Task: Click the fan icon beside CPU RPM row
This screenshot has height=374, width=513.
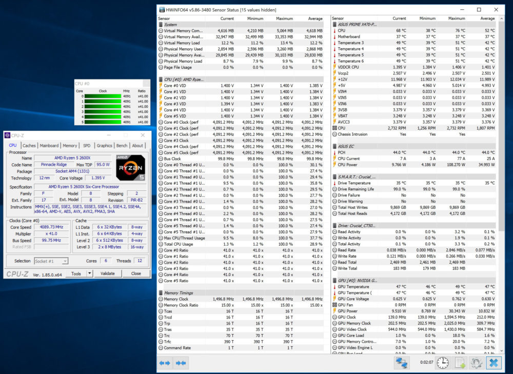Action: tap(334, 128)
